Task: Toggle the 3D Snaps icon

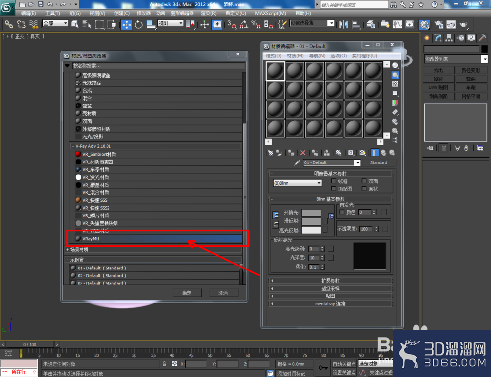Action: (232, 25)
